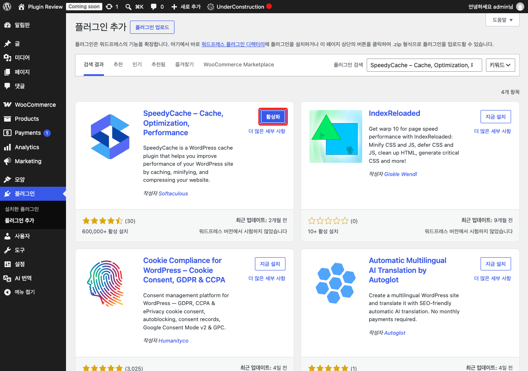Open the WooCommerce Marketplace tab
The height and width of the screenshot is (371, 528).
point(239,65)
